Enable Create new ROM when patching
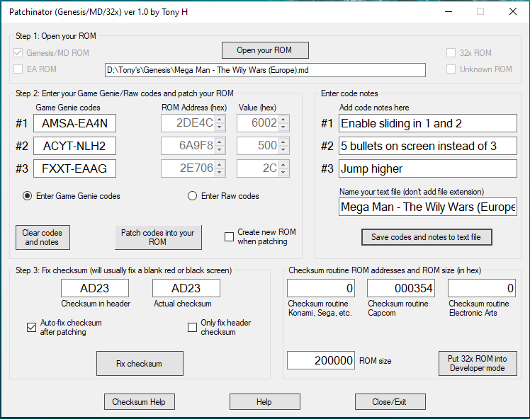 coord(229,237)
